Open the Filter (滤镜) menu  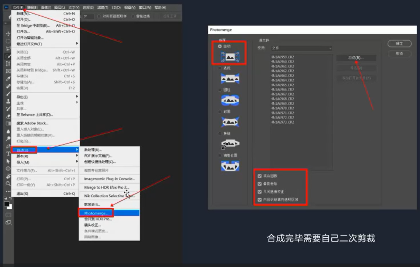pyautogui.click(x=103, y=7)
